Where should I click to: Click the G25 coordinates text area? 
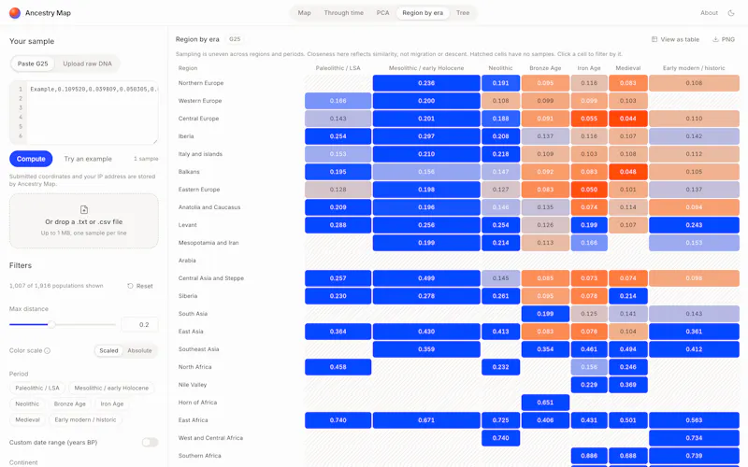click(84, 112)
